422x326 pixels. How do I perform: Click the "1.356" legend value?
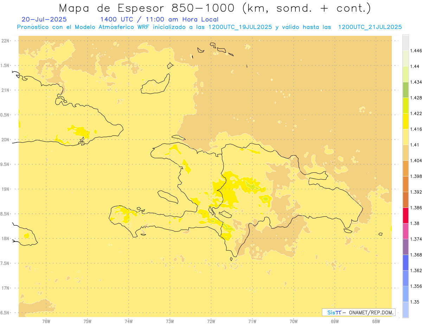pos(416,286)
